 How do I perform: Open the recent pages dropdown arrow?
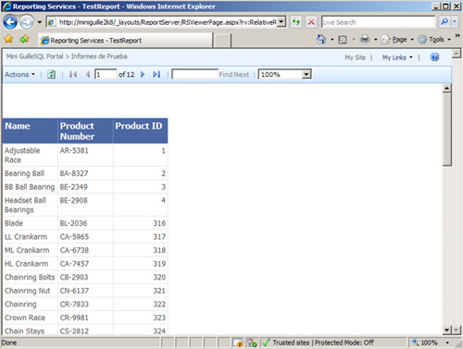coord(40,22)
